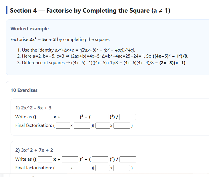Click exercise 1 second-factor x-coefficient box
209x177 pixels.
[103, 125]
